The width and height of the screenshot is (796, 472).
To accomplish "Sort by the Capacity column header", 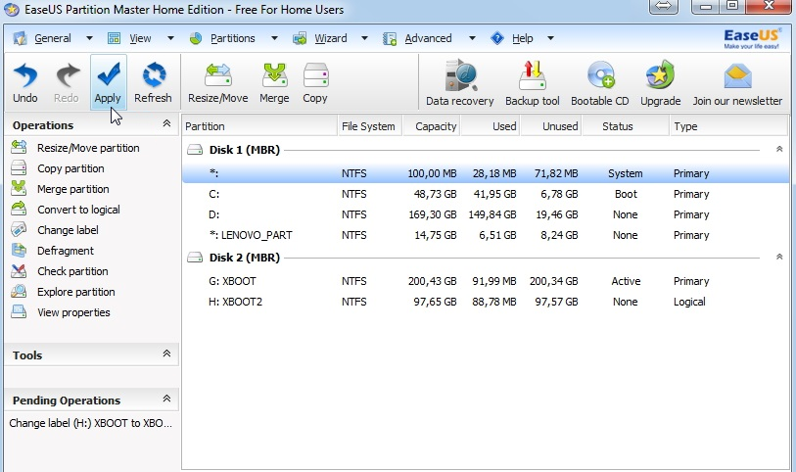I will 436,126.
